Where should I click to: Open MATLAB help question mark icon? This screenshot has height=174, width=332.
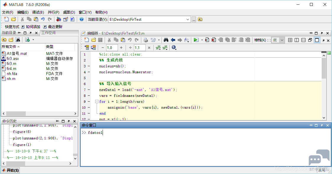click(82, 19)
